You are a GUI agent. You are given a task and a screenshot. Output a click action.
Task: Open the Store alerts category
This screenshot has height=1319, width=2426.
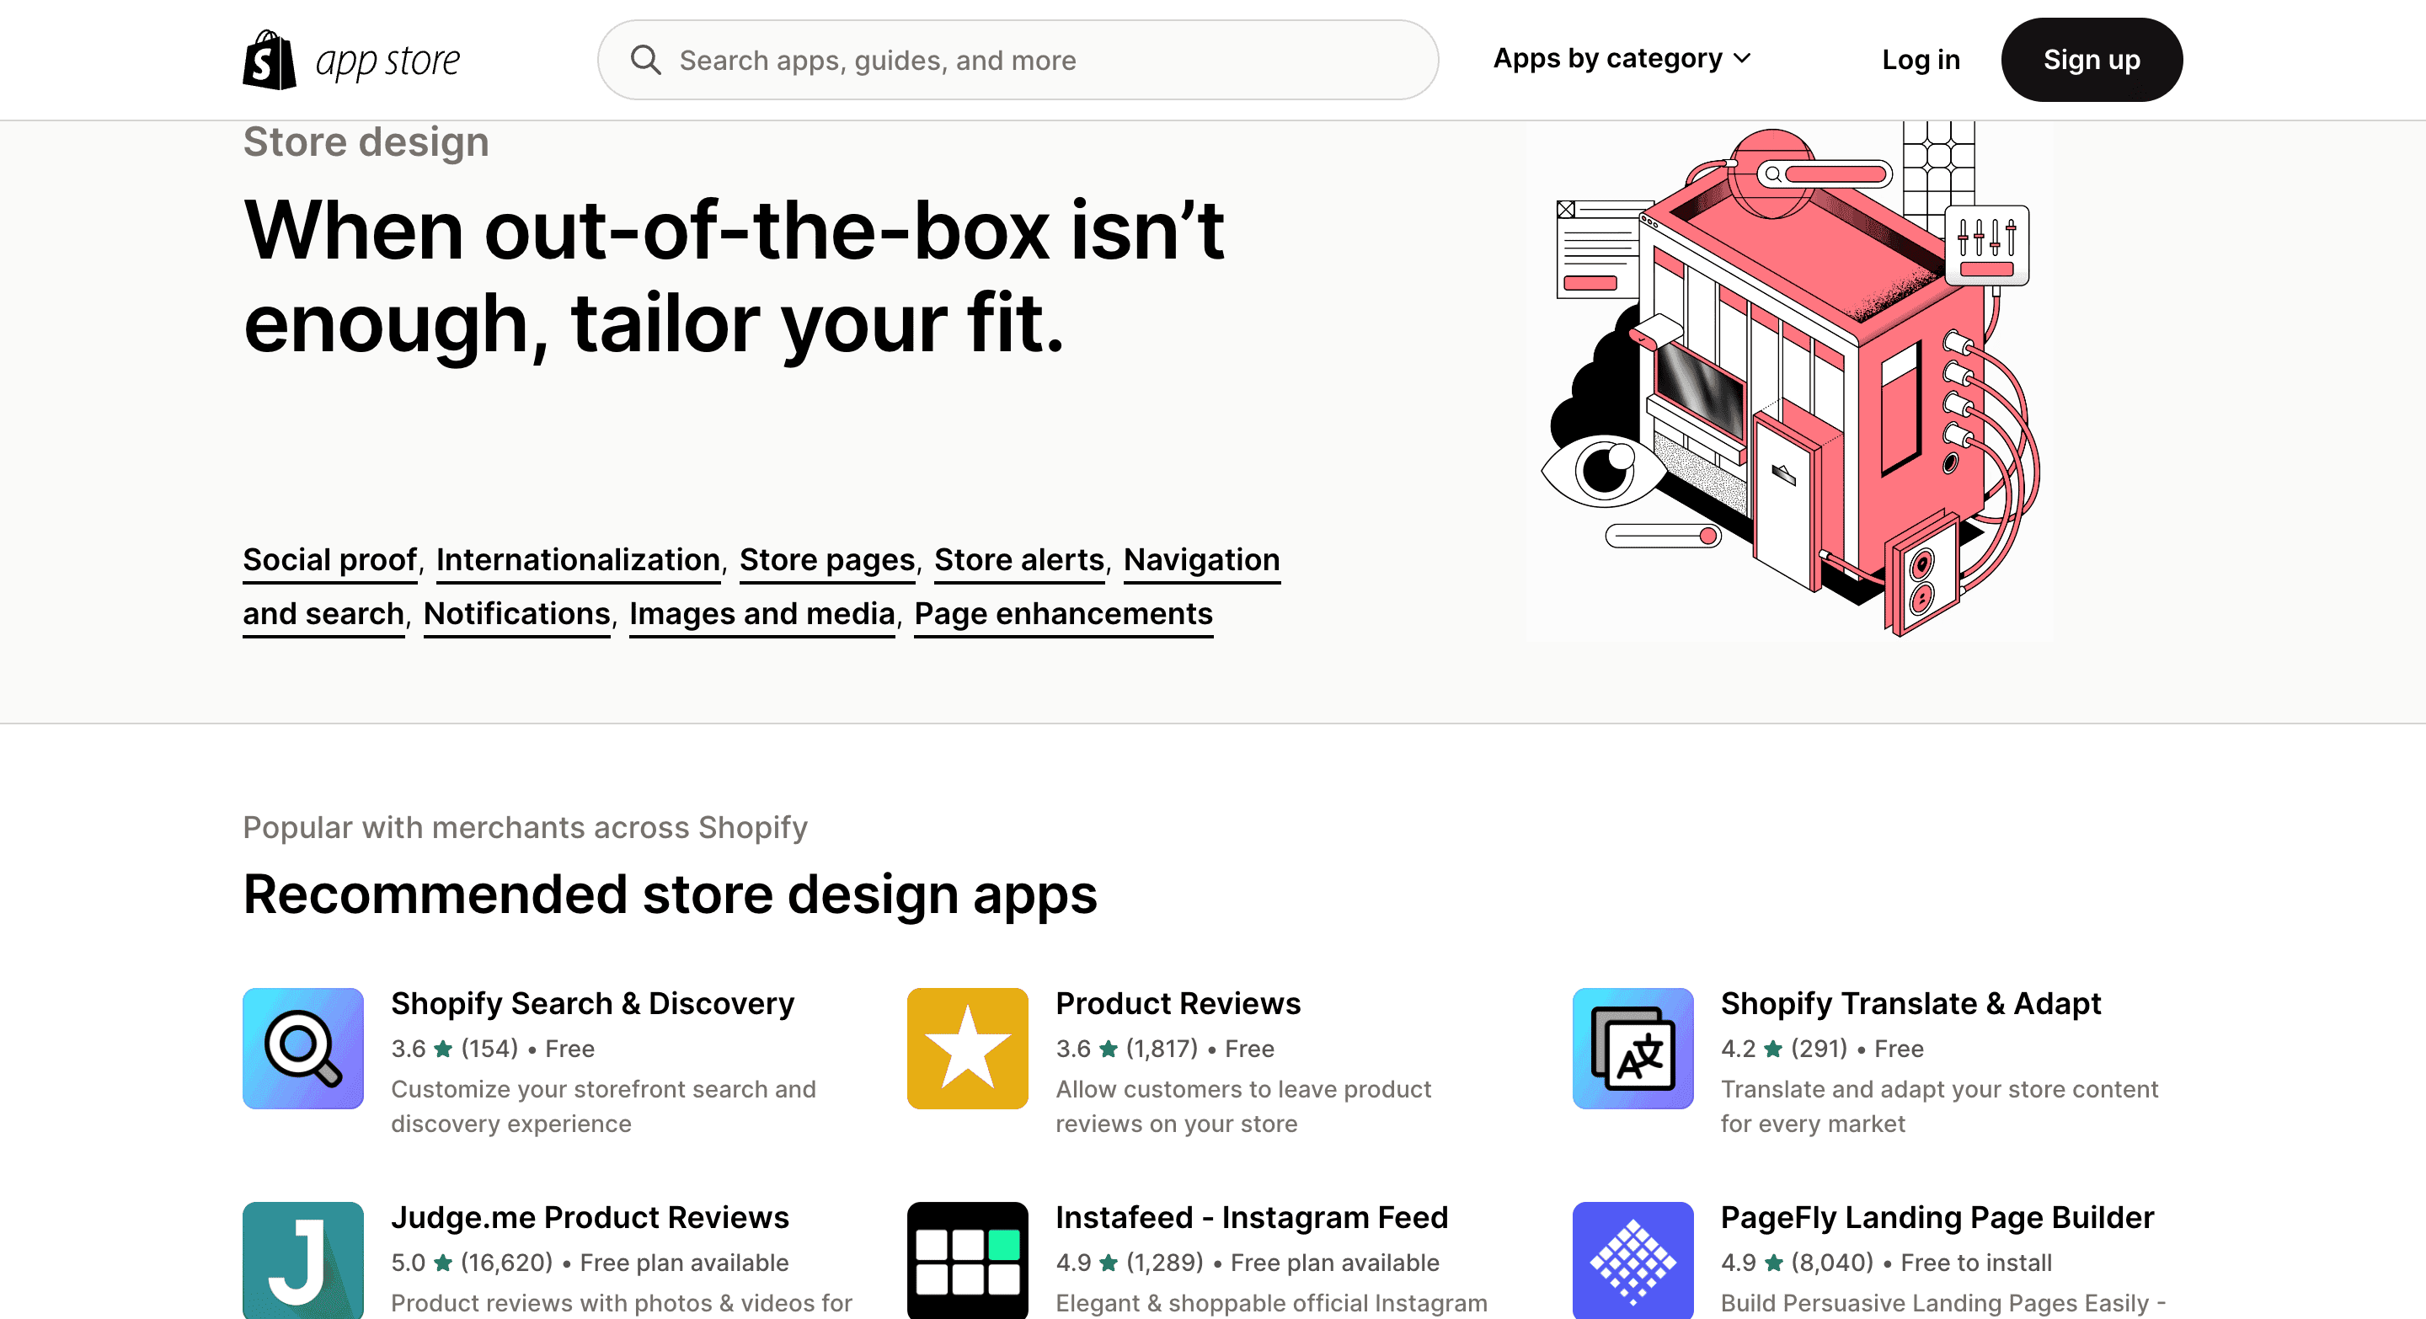point(1018,558)
